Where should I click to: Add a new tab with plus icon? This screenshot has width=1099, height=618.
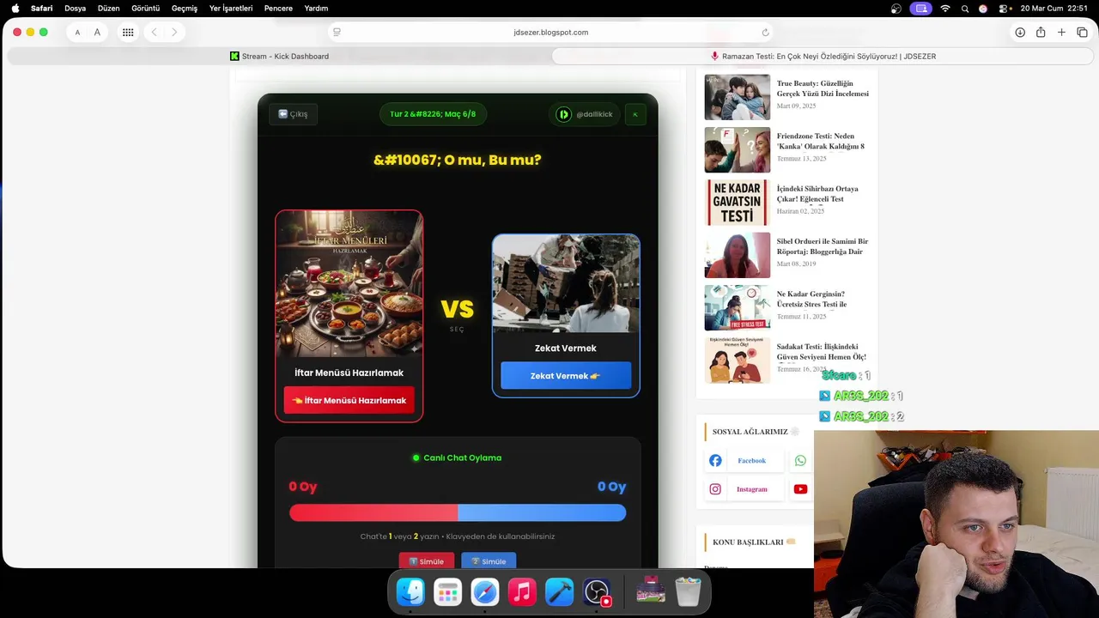click(x=1061, y=33)
